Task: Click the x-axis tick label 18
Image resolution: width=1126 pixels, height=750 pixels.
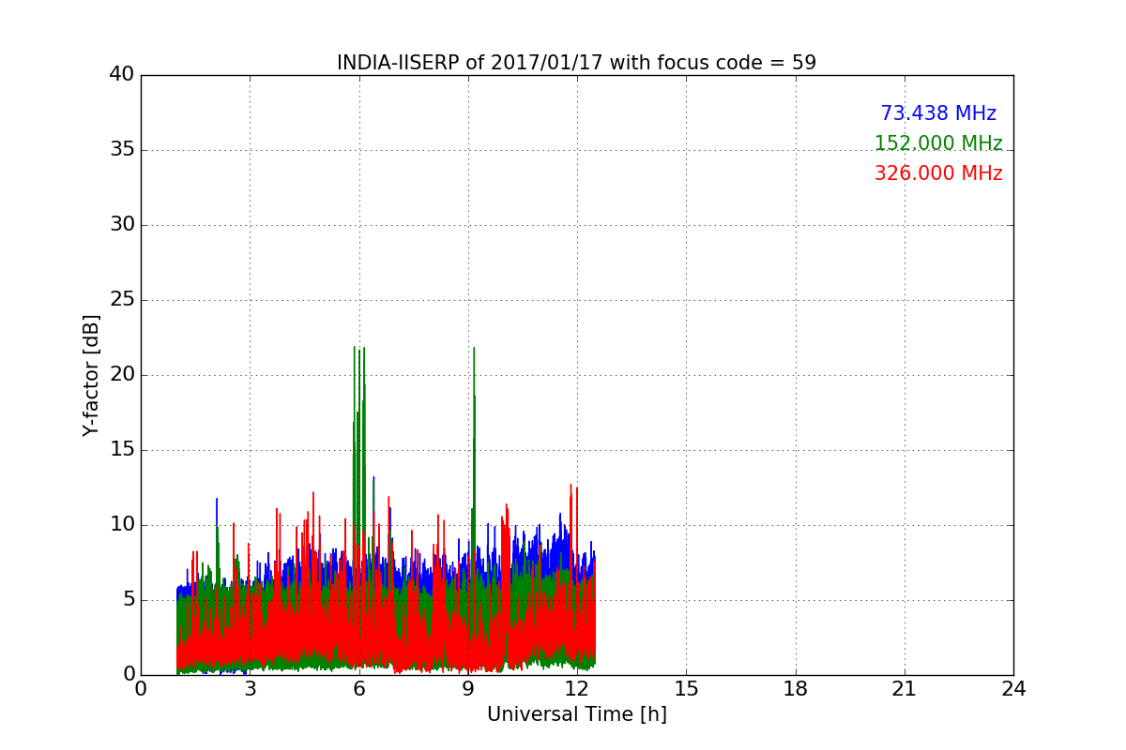Action: point(796,689)
